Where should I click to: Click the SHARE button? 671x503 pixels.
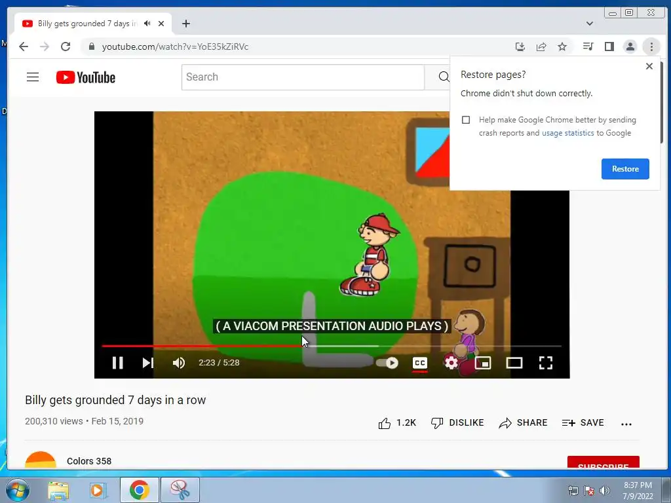point(523,423)
